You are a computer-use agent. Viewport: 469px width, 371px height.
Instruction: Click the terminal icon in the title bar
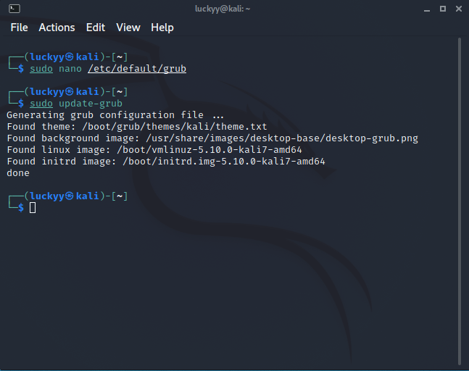click(x=14, y=9)
